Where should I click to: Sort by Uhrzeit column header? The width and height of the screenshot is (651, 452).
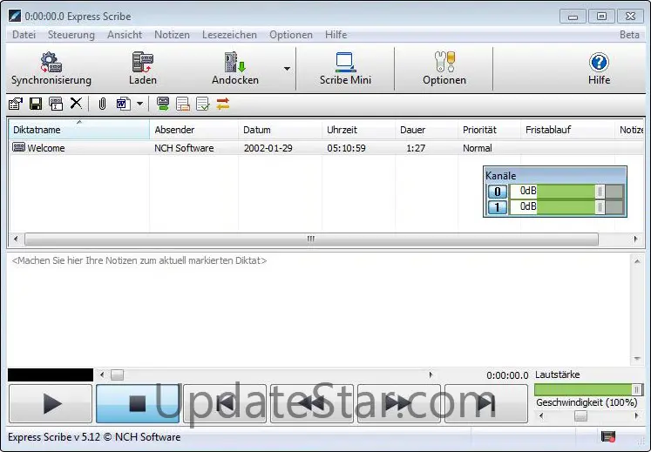point(358,130)
